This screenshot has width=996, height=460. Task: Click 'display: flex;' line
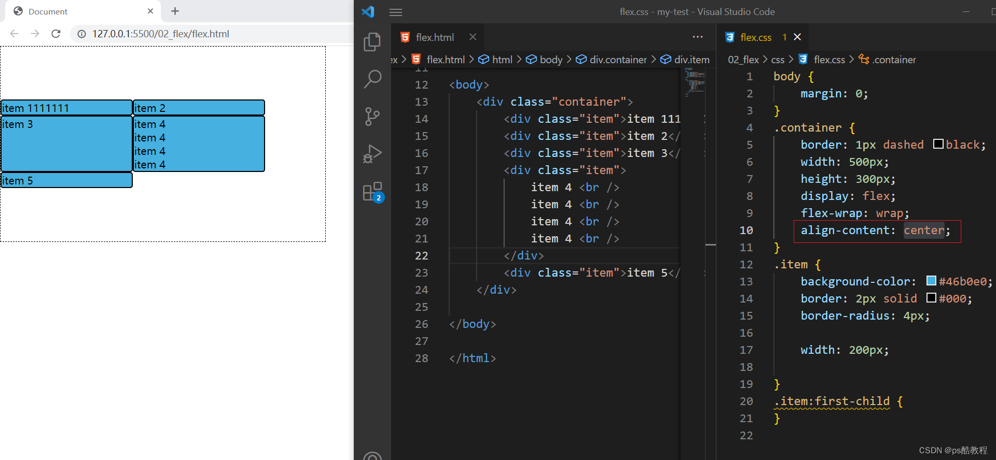pos(848,196)
